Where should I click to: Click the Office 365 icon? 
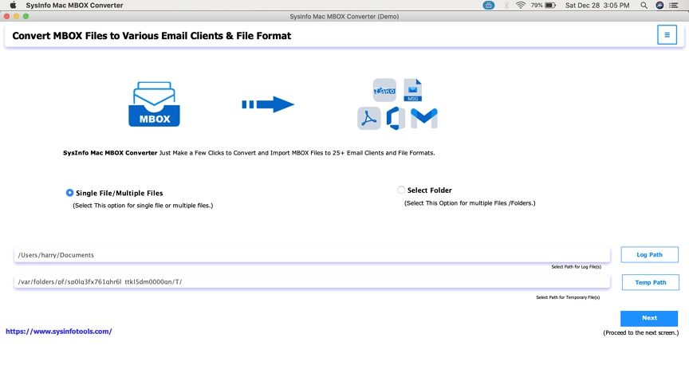point(396,118)
